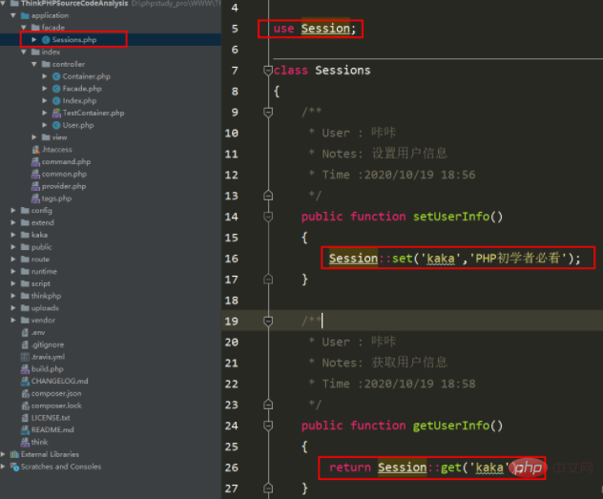Expand the config folder arrow
Viewport: 603px width, 499px height.
(x=13, y=210)
